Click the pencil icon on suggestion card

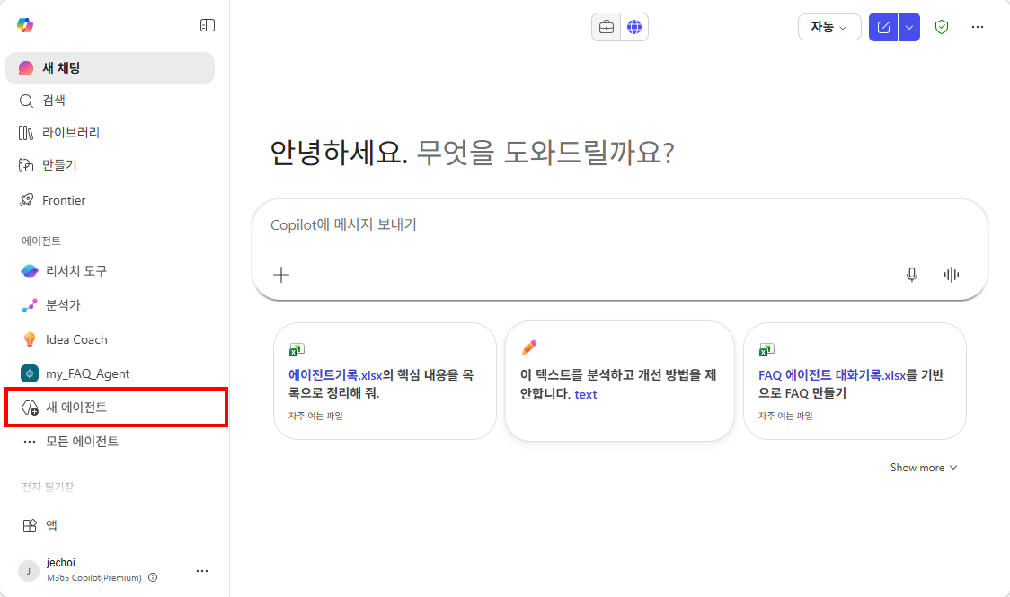point(529,347)
